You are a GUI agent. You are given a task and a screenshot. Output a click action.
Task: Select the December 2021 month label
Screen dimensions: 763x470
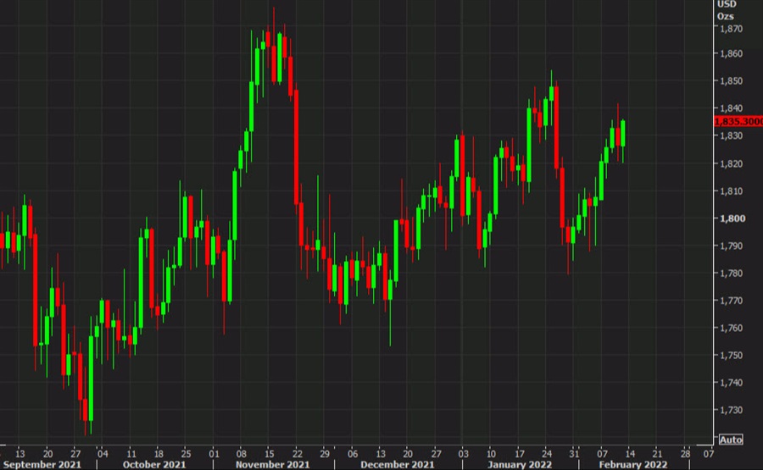point(397,465)
